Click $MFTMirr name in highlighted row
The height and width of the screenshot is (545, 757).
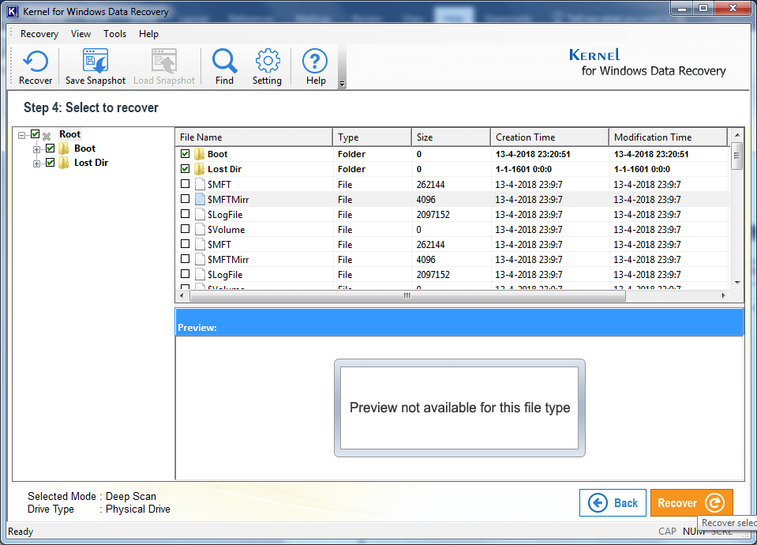pyautogui.click(x=228, y=200)
